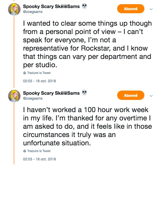Click the second tweet's profile avatar

(14, 96)
